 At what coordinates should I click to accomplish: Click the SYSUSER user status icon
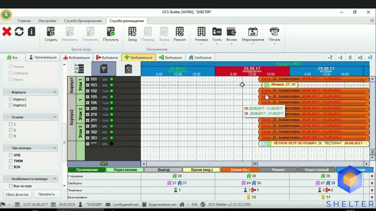(80, 205)
